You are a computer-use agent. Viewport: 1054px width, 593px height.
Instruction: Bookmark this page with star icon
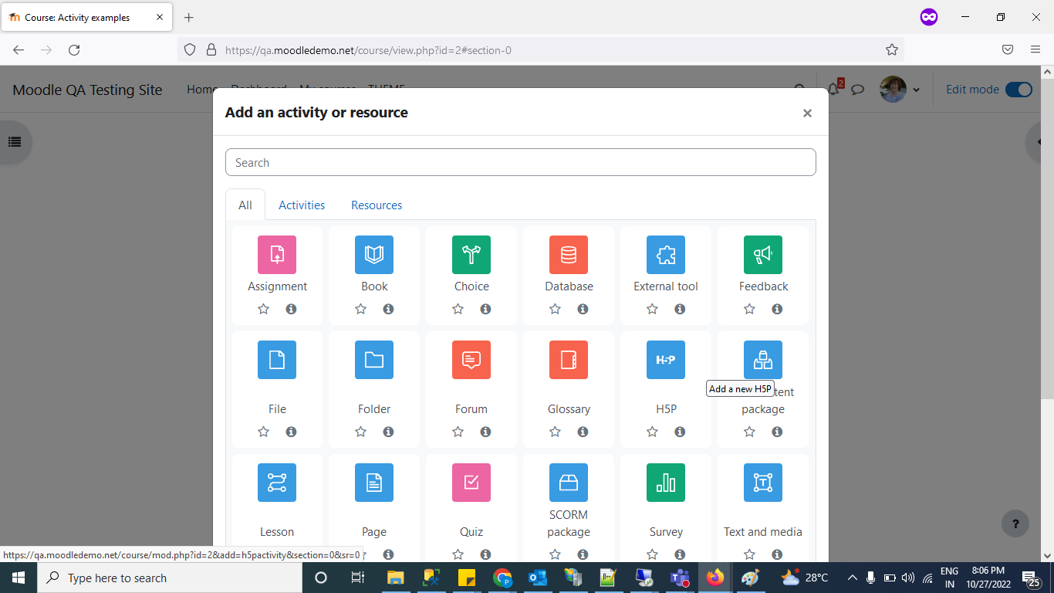tap(892, 49)
